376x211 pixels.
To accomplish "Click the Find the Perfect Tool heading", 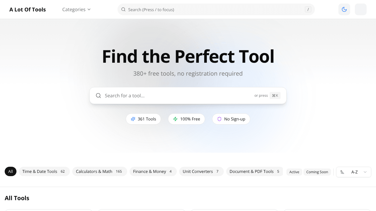I will [188, 56].
